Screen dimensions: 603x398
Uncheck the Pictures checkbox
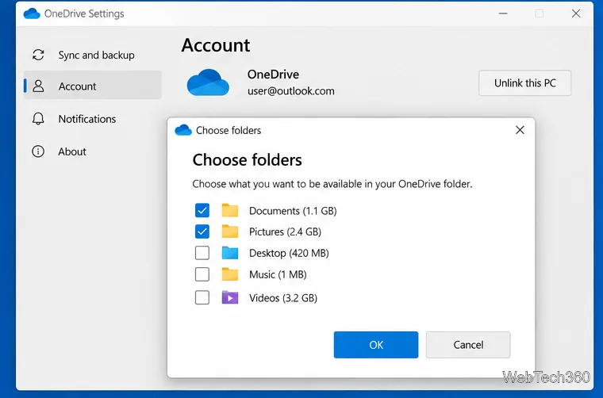click(x=202, y=232)
